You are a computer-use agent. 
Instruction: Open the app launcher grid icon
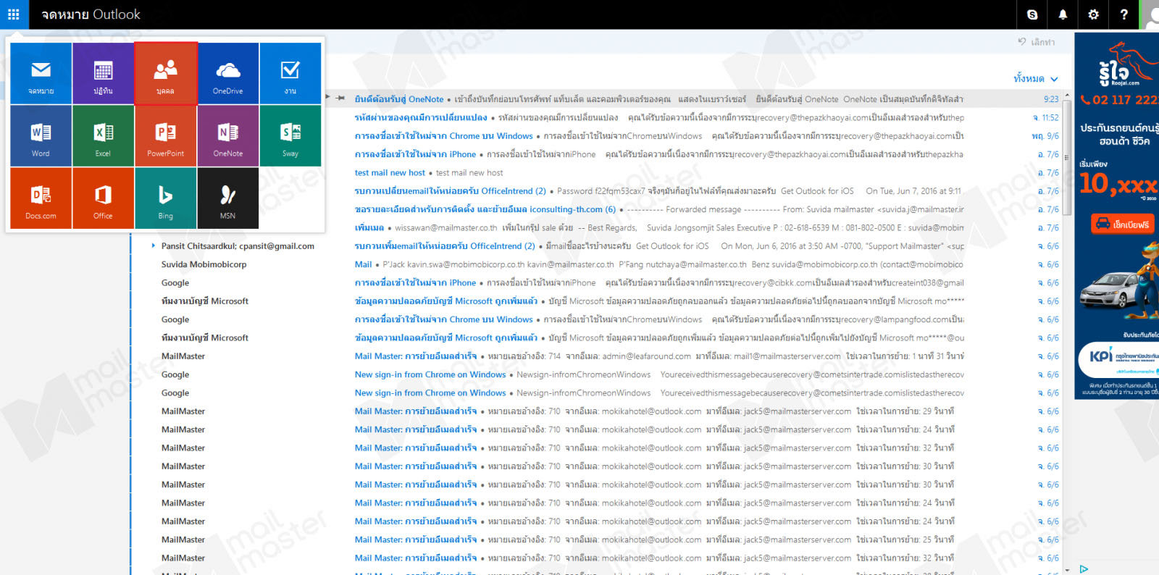point(14,14)
